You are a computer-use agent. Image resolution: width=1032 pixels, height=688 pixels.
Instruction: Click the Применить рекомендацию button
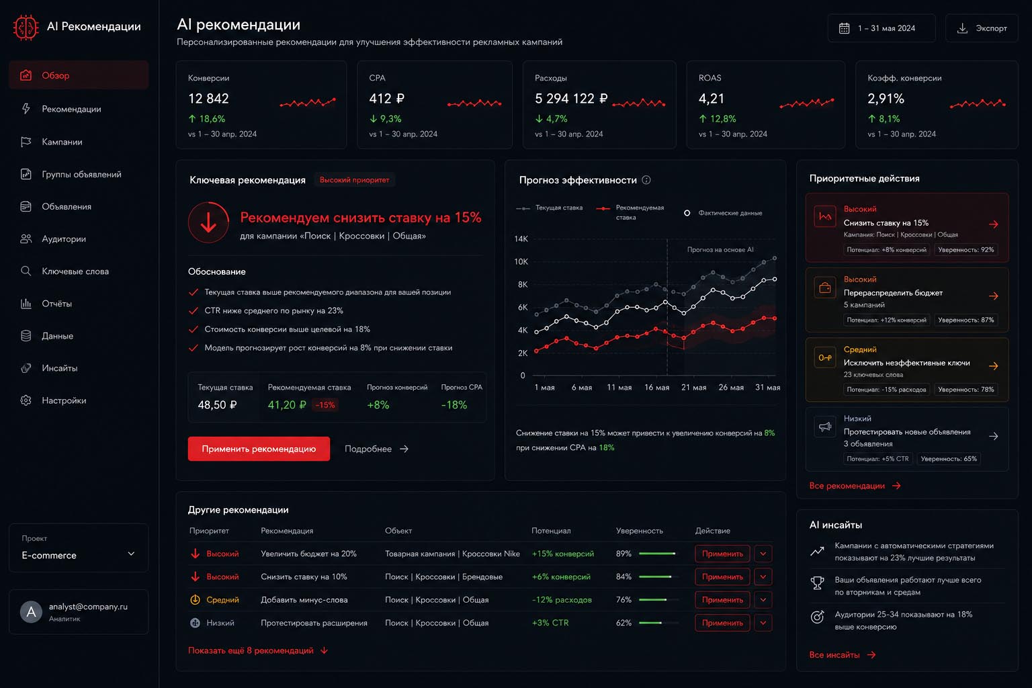pos(259,449)
